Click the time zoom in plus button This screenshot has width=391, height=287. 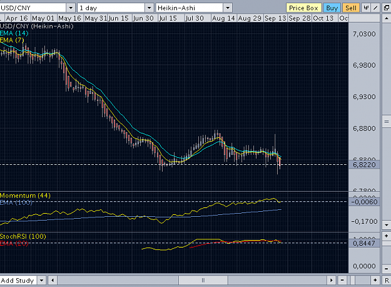(375, 281)
